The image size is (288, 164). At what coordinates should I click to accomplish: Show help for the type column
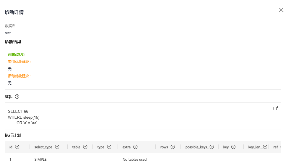(109, 147)
